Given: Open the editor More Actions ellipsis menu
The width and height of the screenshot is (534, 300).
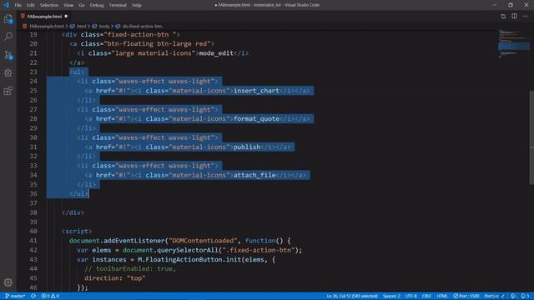Looking at the screenshot, I should [x=526, y=16].
